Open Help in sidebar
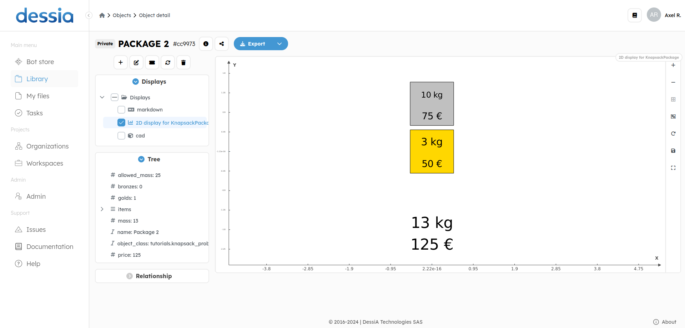The height and width of the screenshot is (328, 685). click(45, 264)
